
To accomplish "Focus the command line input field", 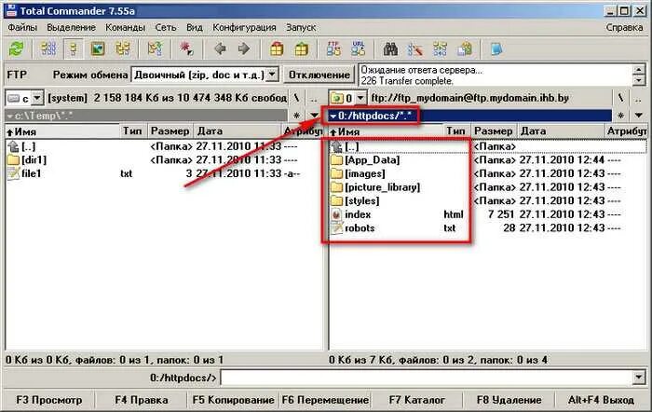I will tap(426, 378).
